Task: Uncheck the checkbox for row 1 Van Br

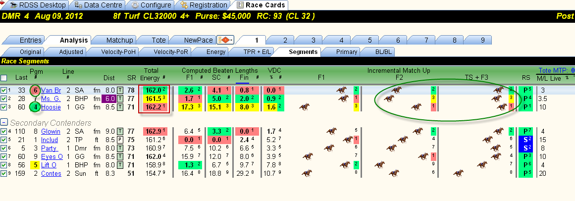Action: 3,90
